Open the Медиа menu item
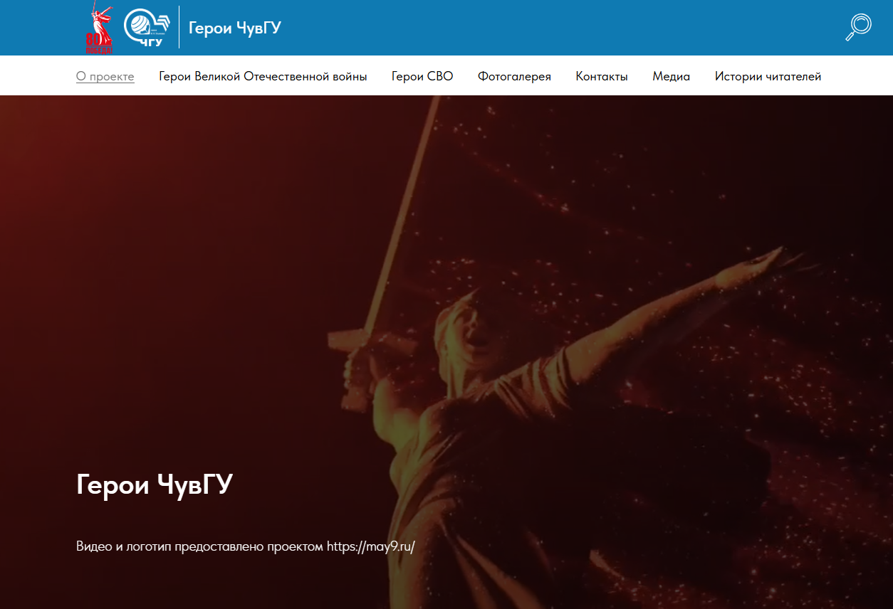893x609 pixels. [671, 77]
